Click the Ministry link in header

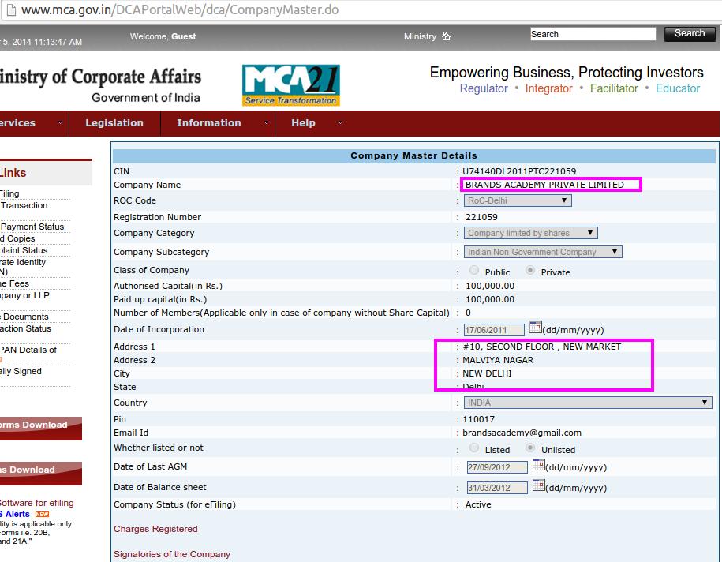click(420, 36)
